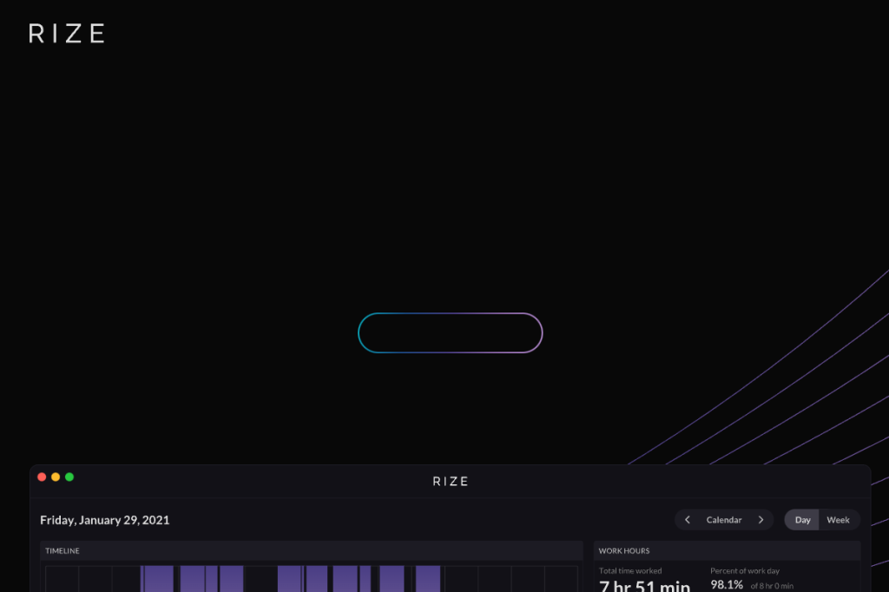Image resolution: width=889 pixels, height=592 pixels.
Task: Click the WORK HOURS panel header
Action: 727,550
